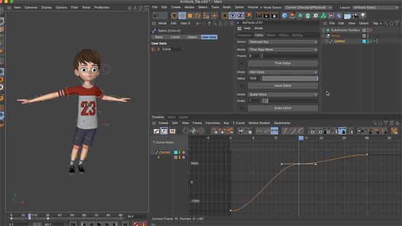Image resolution: width=402 pixels, height=226 pixels.
Task: Click the Scale Editor button
Action: (283, 108)
